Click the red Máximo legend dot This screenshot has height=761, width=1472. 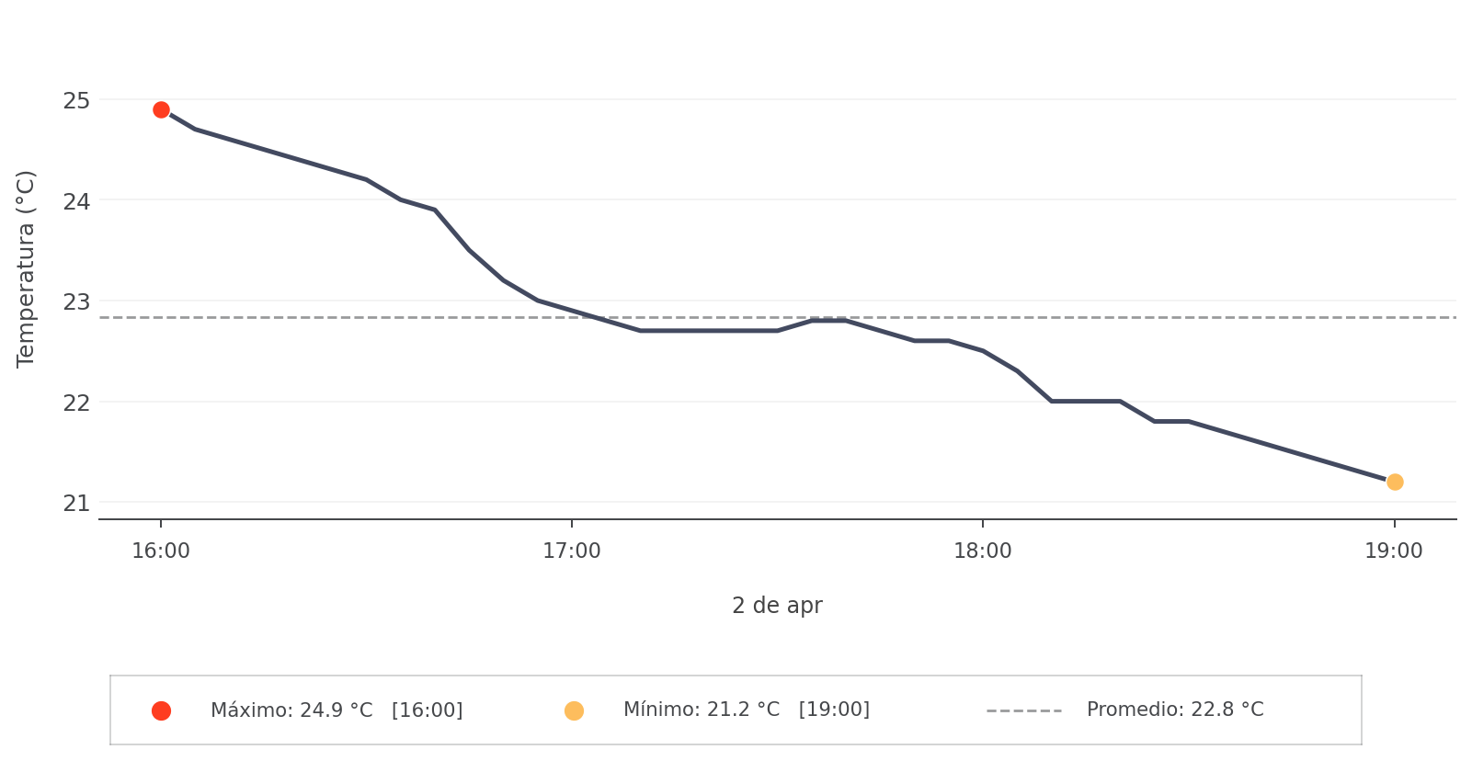[161, 710]
